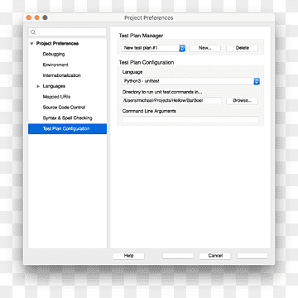This screenshot has height=298, width=298.
Task: Select Test Plan Configuration item
Action: pos(67,128)
